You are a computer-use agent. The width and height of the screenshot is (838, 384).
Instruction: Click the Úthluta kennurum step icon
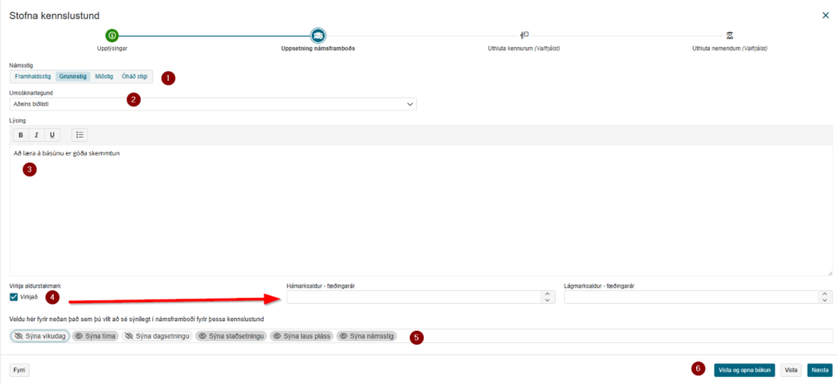pos(524,36)
